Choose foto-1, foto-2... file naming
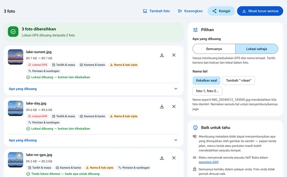287x177 pixels. [207, 91]
